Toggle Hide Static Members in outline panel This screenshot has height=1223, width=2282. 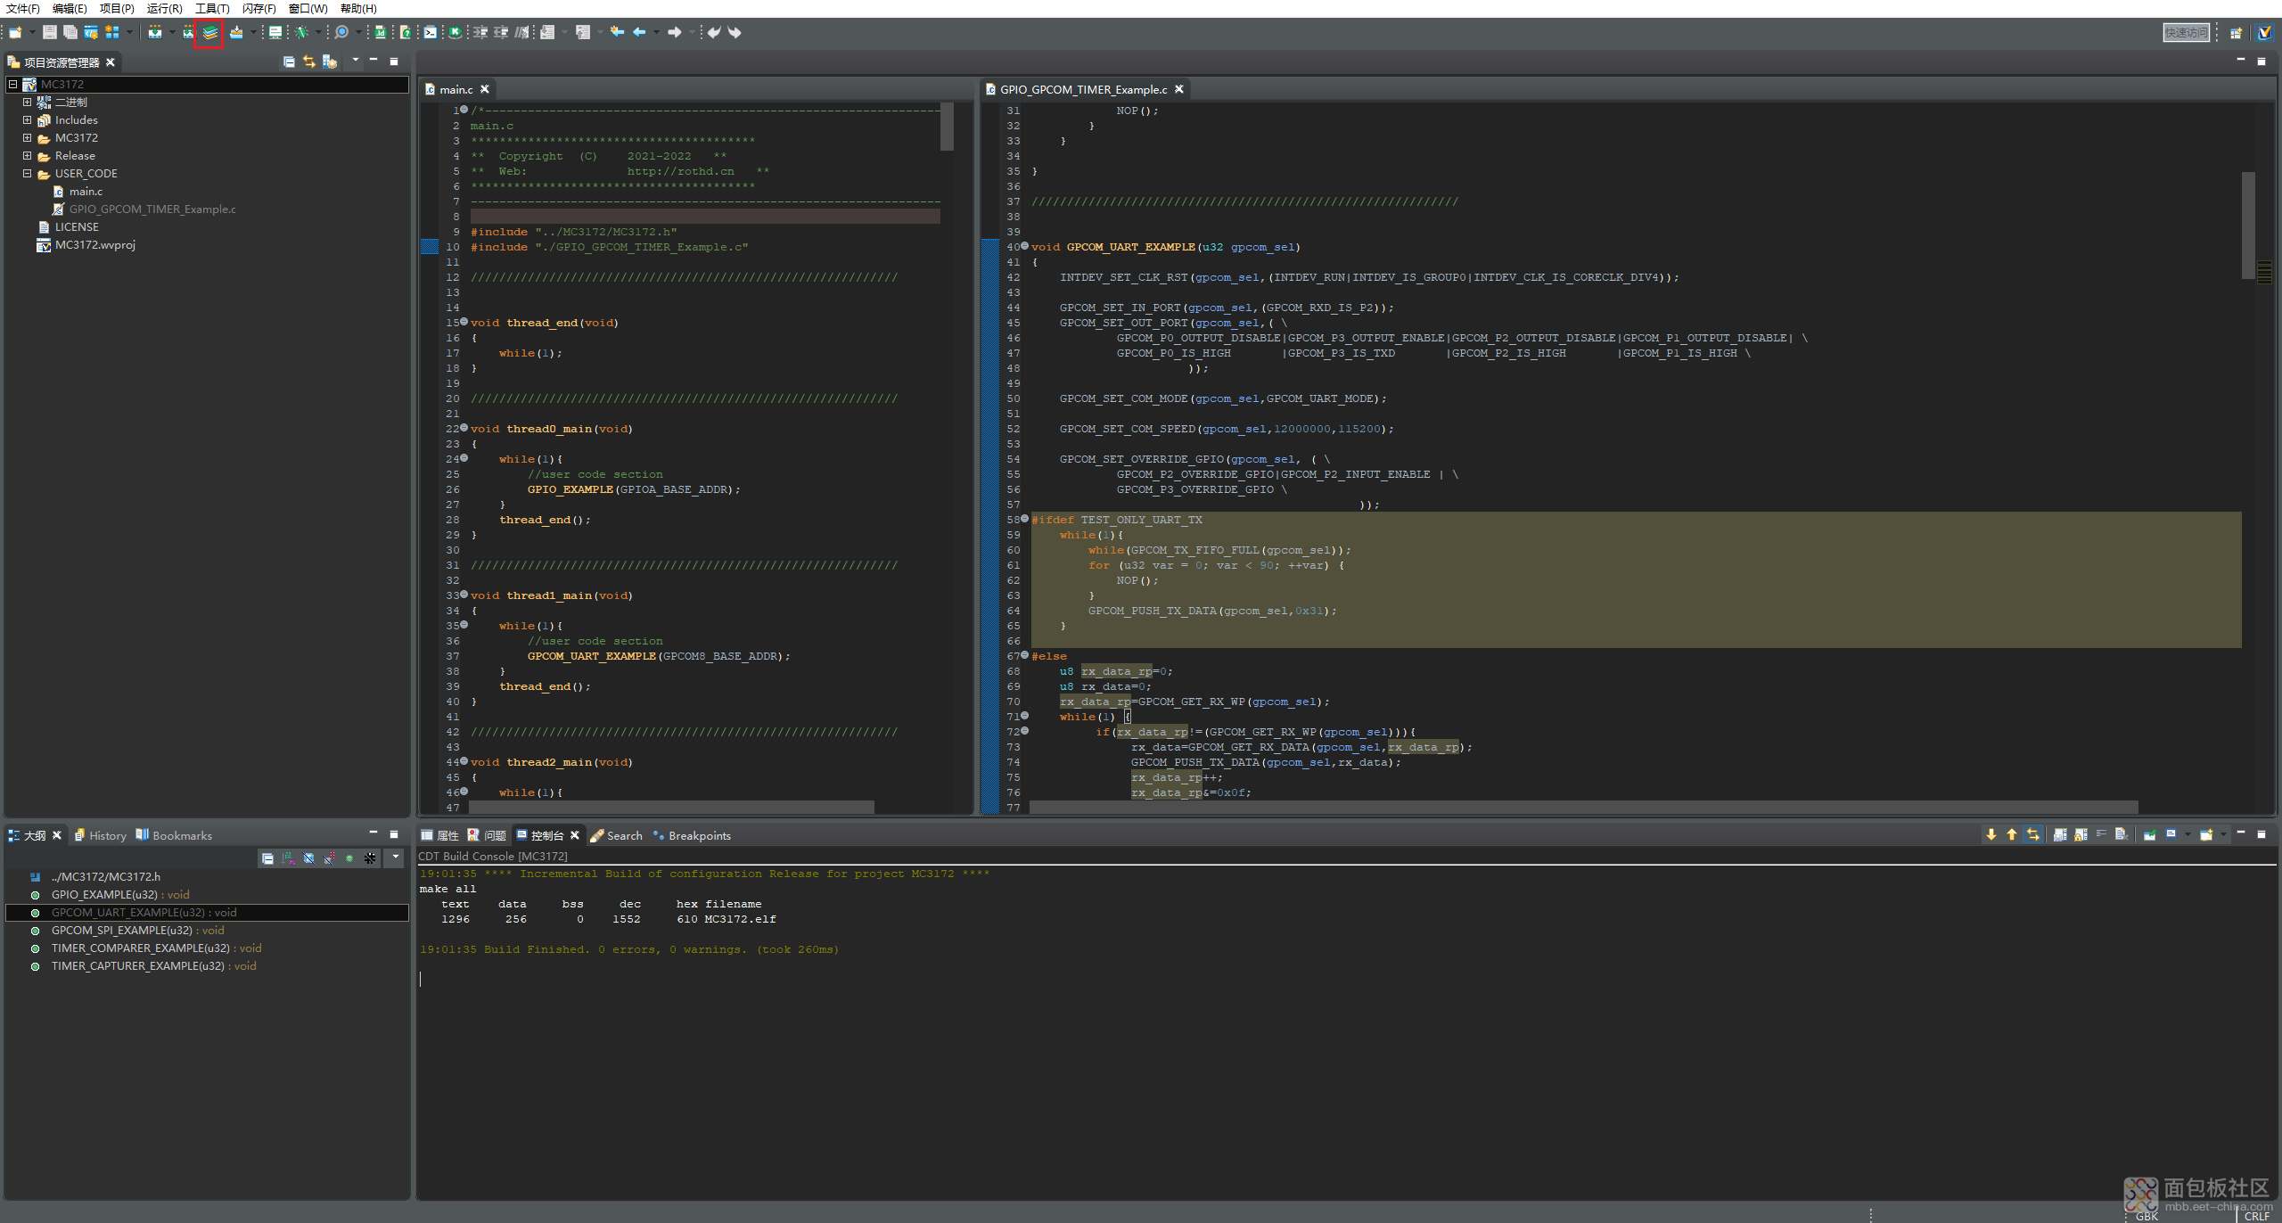point(329,858)
